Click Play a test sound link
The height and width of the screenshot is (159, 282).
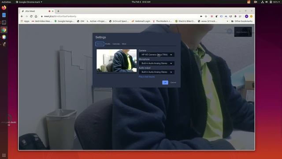click(x=147, y=77)
